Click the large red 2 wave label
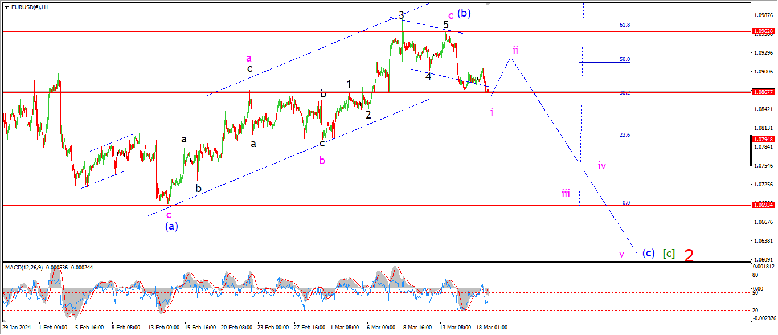 pyautogui.click(x=689, y=255)
